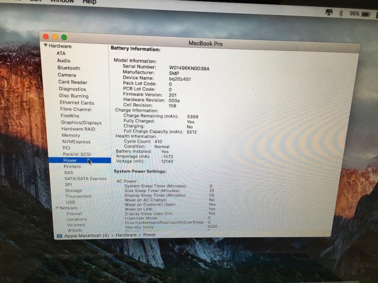Zoom the window using the green button
The width and height of the screenshot is (378, 283).
64,37
